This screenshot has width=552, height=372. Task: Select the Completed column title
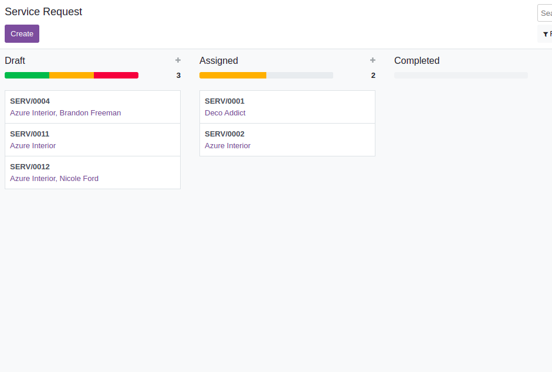(x=417, y=60)
